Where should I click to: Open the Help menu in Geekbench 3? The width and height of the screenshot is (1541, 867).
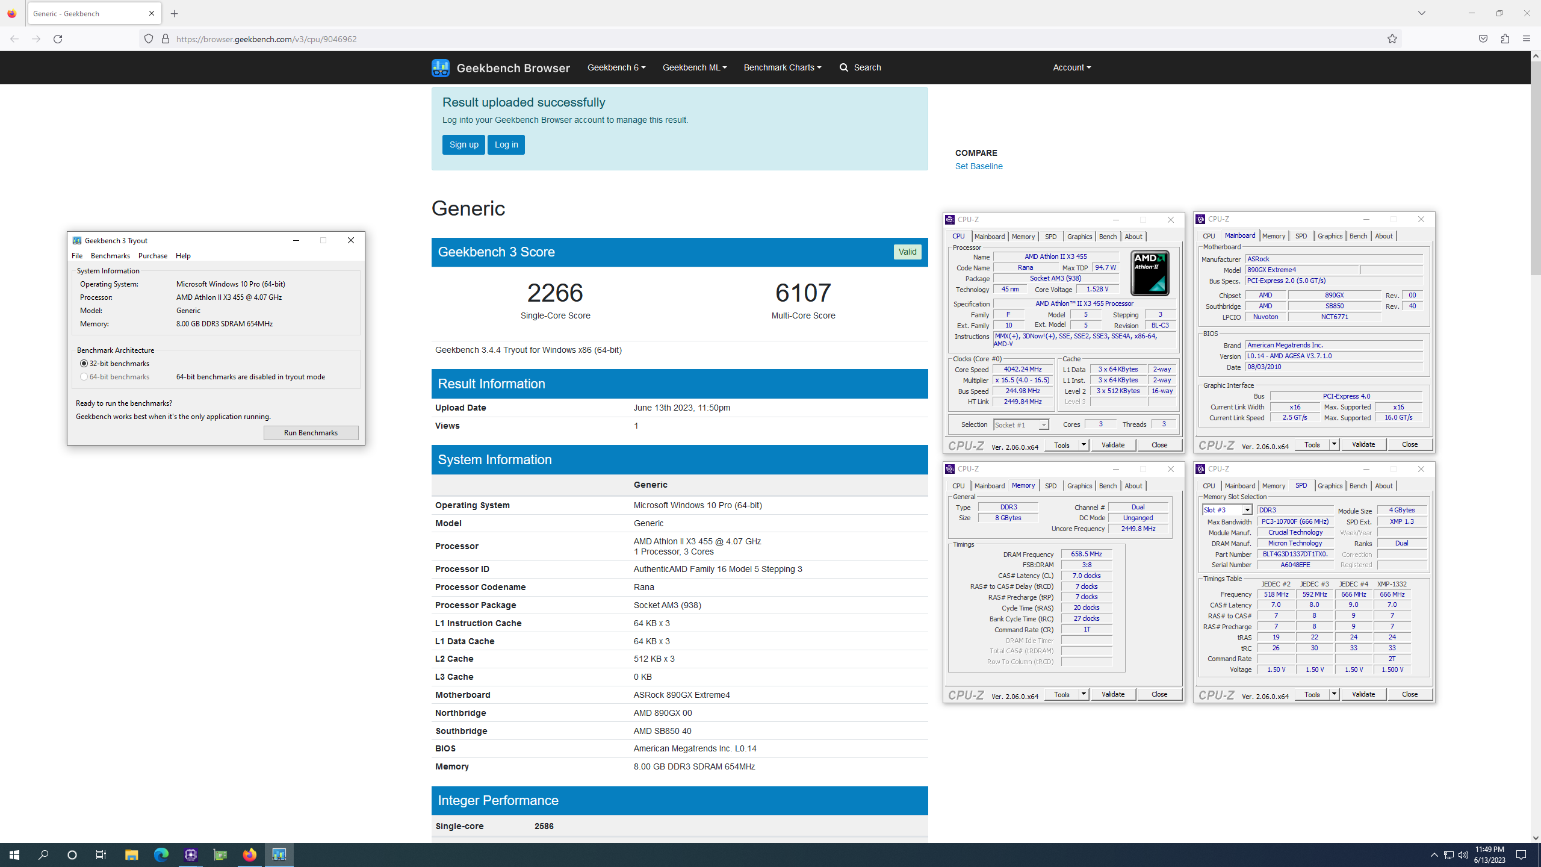183,256
